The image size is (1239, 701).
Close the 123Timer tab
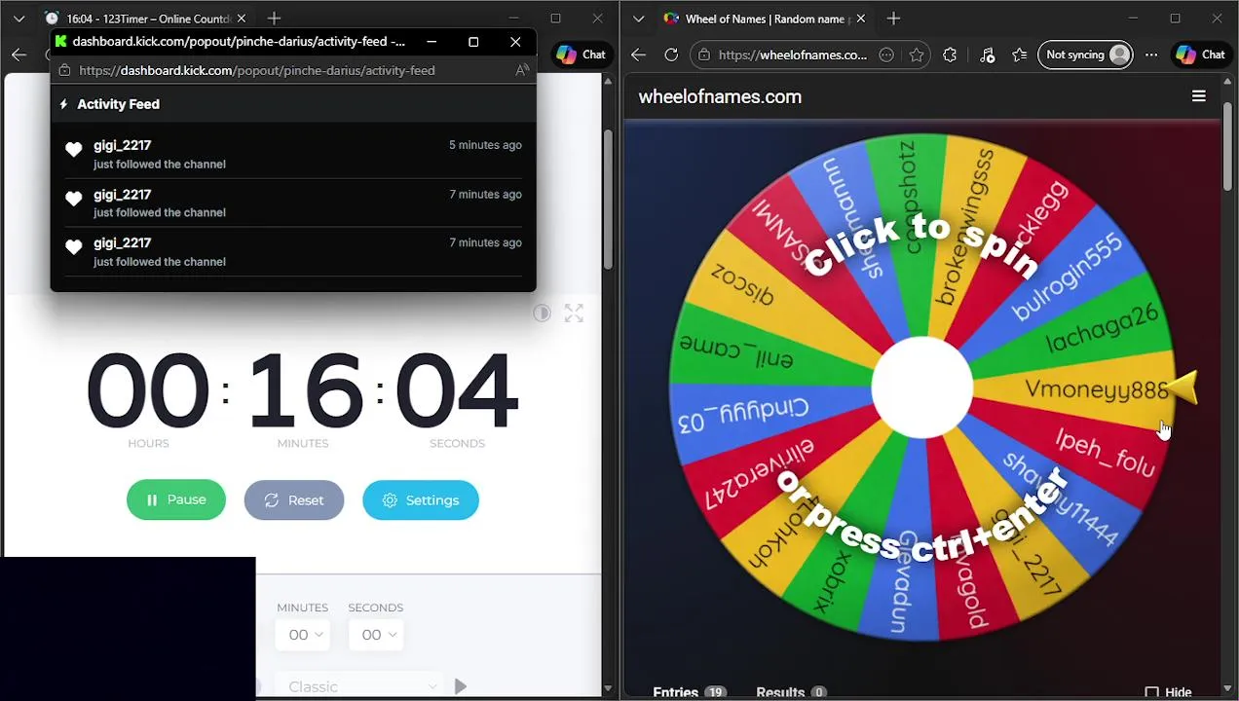pos(242,18)
